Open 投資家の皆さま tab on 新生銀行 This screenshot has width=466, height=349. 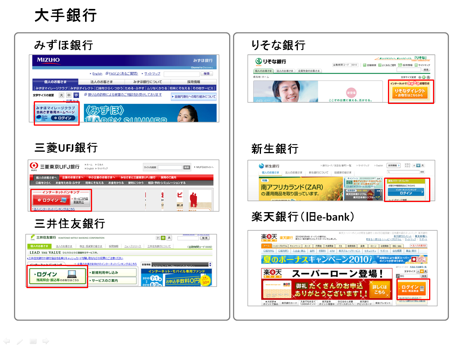click(x=343, y=173)
